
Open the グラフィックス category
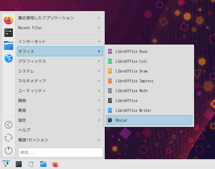click(60, 61)
